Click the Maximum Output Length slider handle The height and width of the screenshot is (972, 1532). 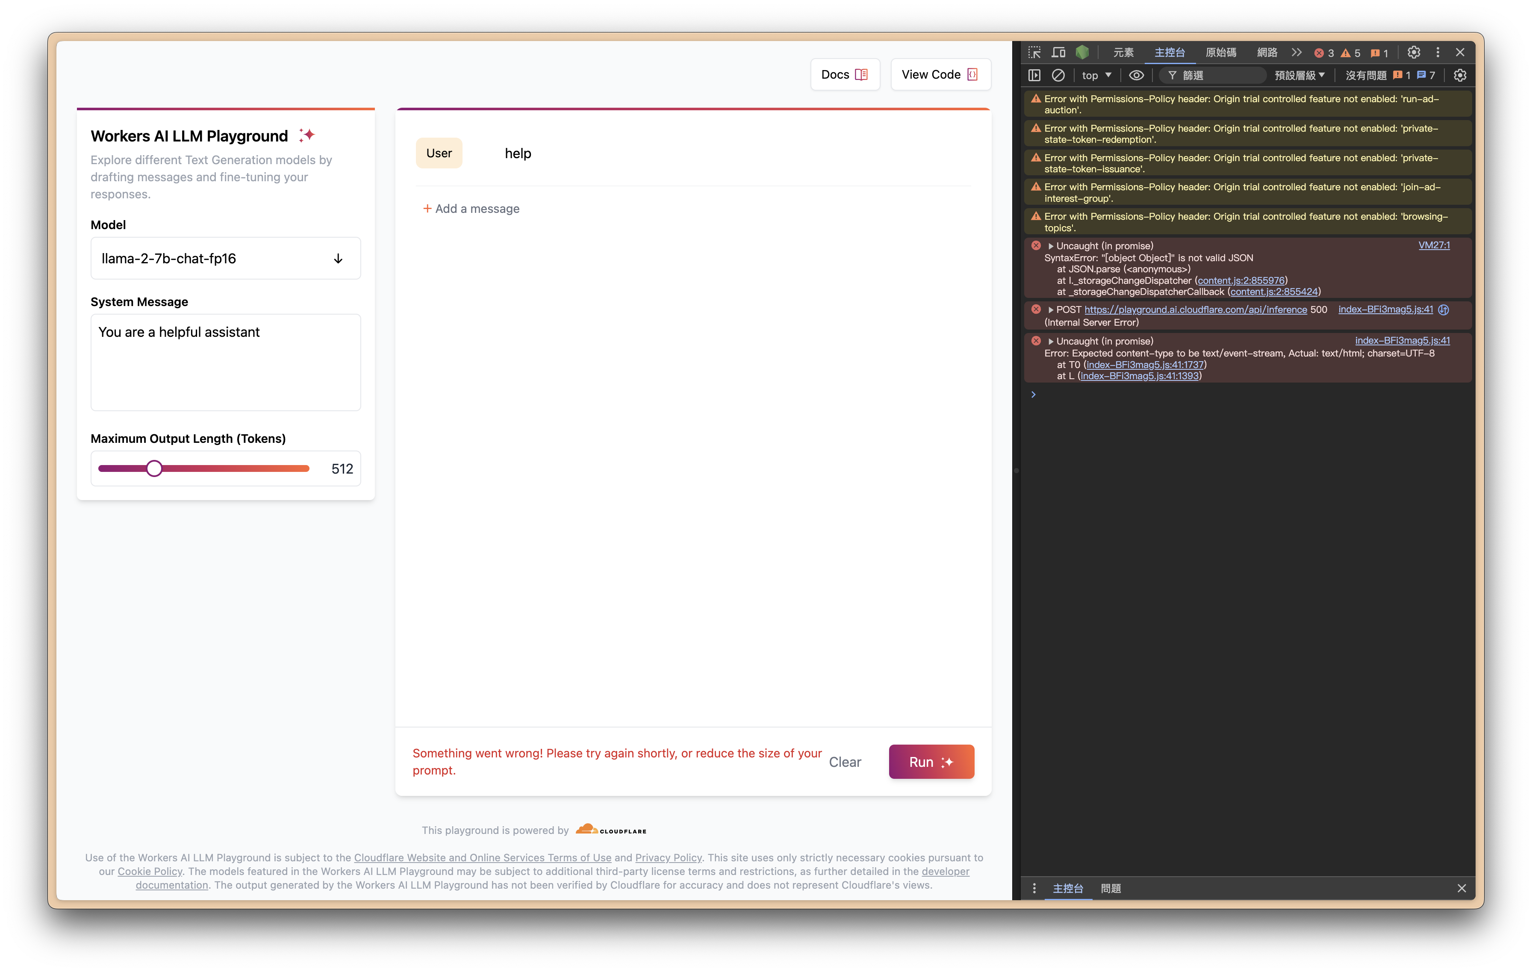(154, 469)
